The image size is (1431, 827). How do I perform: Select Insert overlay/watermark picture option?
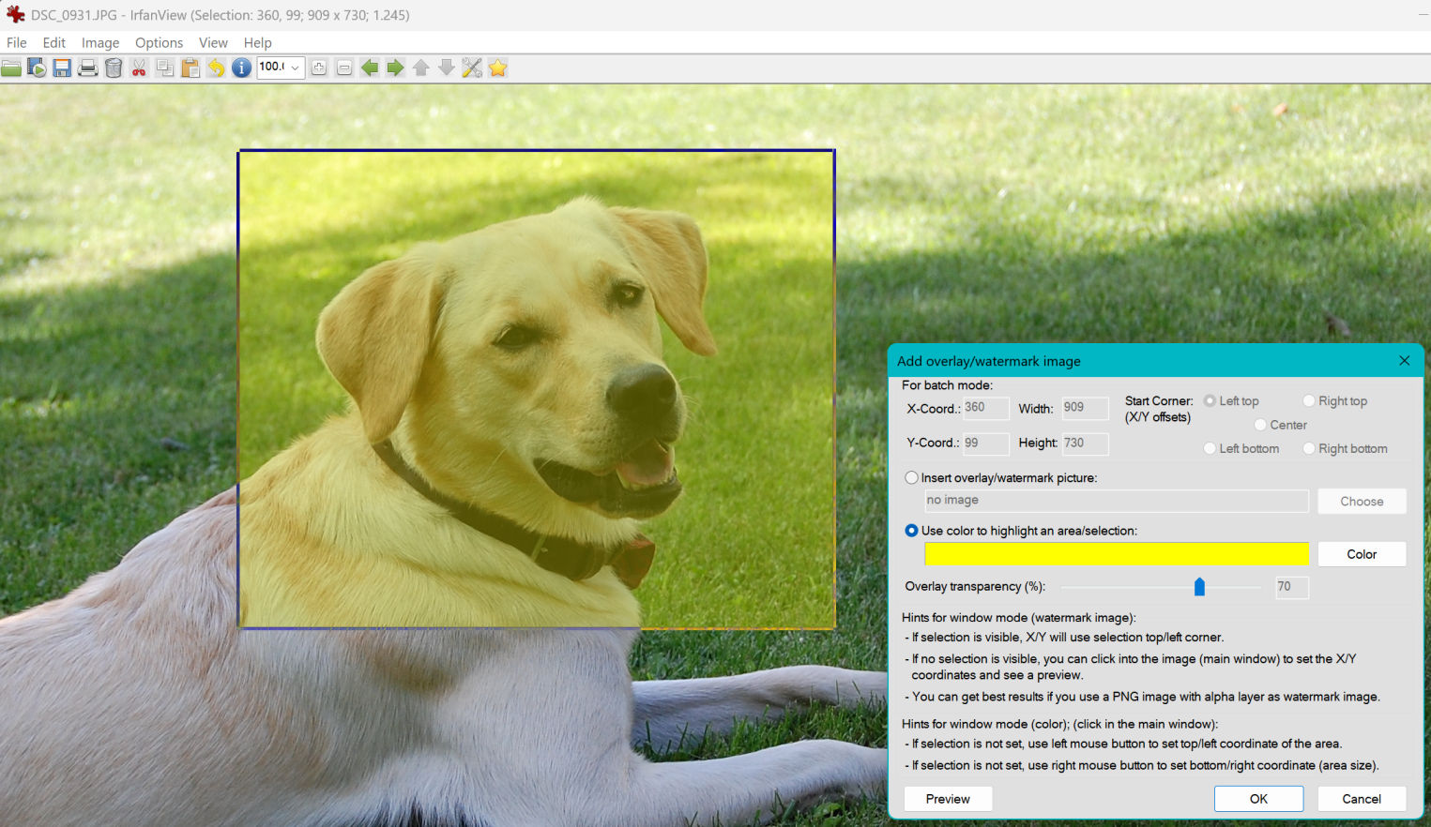pos(911,478)
